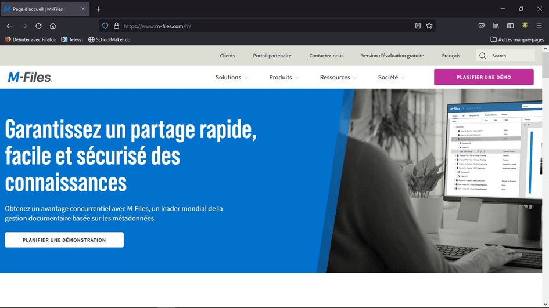
Task: Open the Firefox library icon
Action: pos(496,26)
